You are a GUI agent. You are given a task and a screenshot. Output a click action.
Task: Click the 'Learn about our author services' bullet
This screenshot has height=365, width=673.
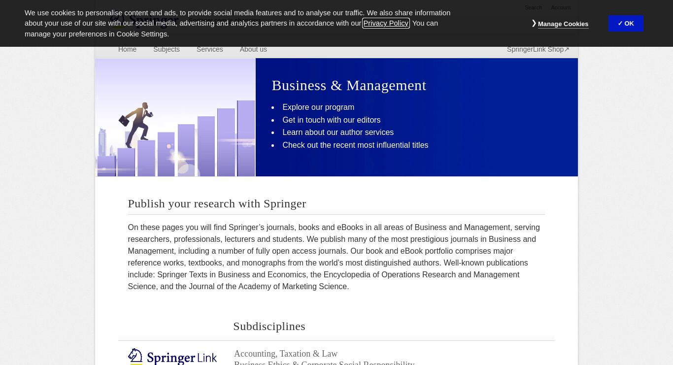pyautogui.click(x=338, y=132)
